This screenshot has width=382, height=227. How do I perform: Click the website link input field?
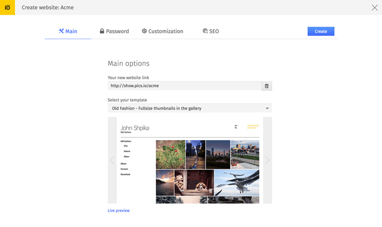click(185, 86)
